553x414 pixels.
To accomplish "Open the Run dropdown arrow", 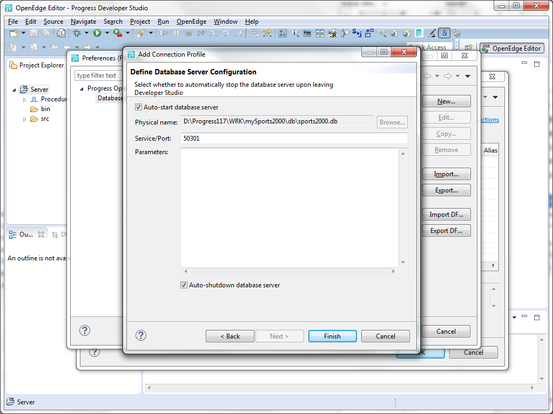I will point(107,33).
